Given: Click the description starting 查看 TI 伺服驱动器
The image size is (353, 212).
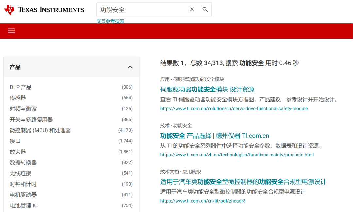Looking at the screenshot, I should 250,100.
